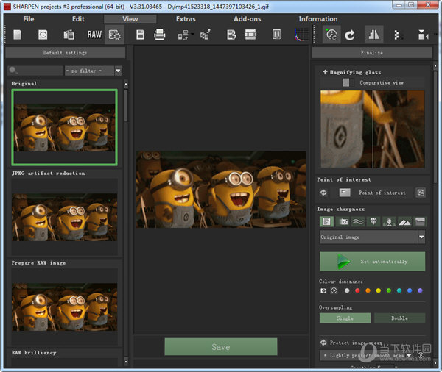Screen dimensions: 442x372
Task: Click the Save button
Action: click(x=221, y=347)
